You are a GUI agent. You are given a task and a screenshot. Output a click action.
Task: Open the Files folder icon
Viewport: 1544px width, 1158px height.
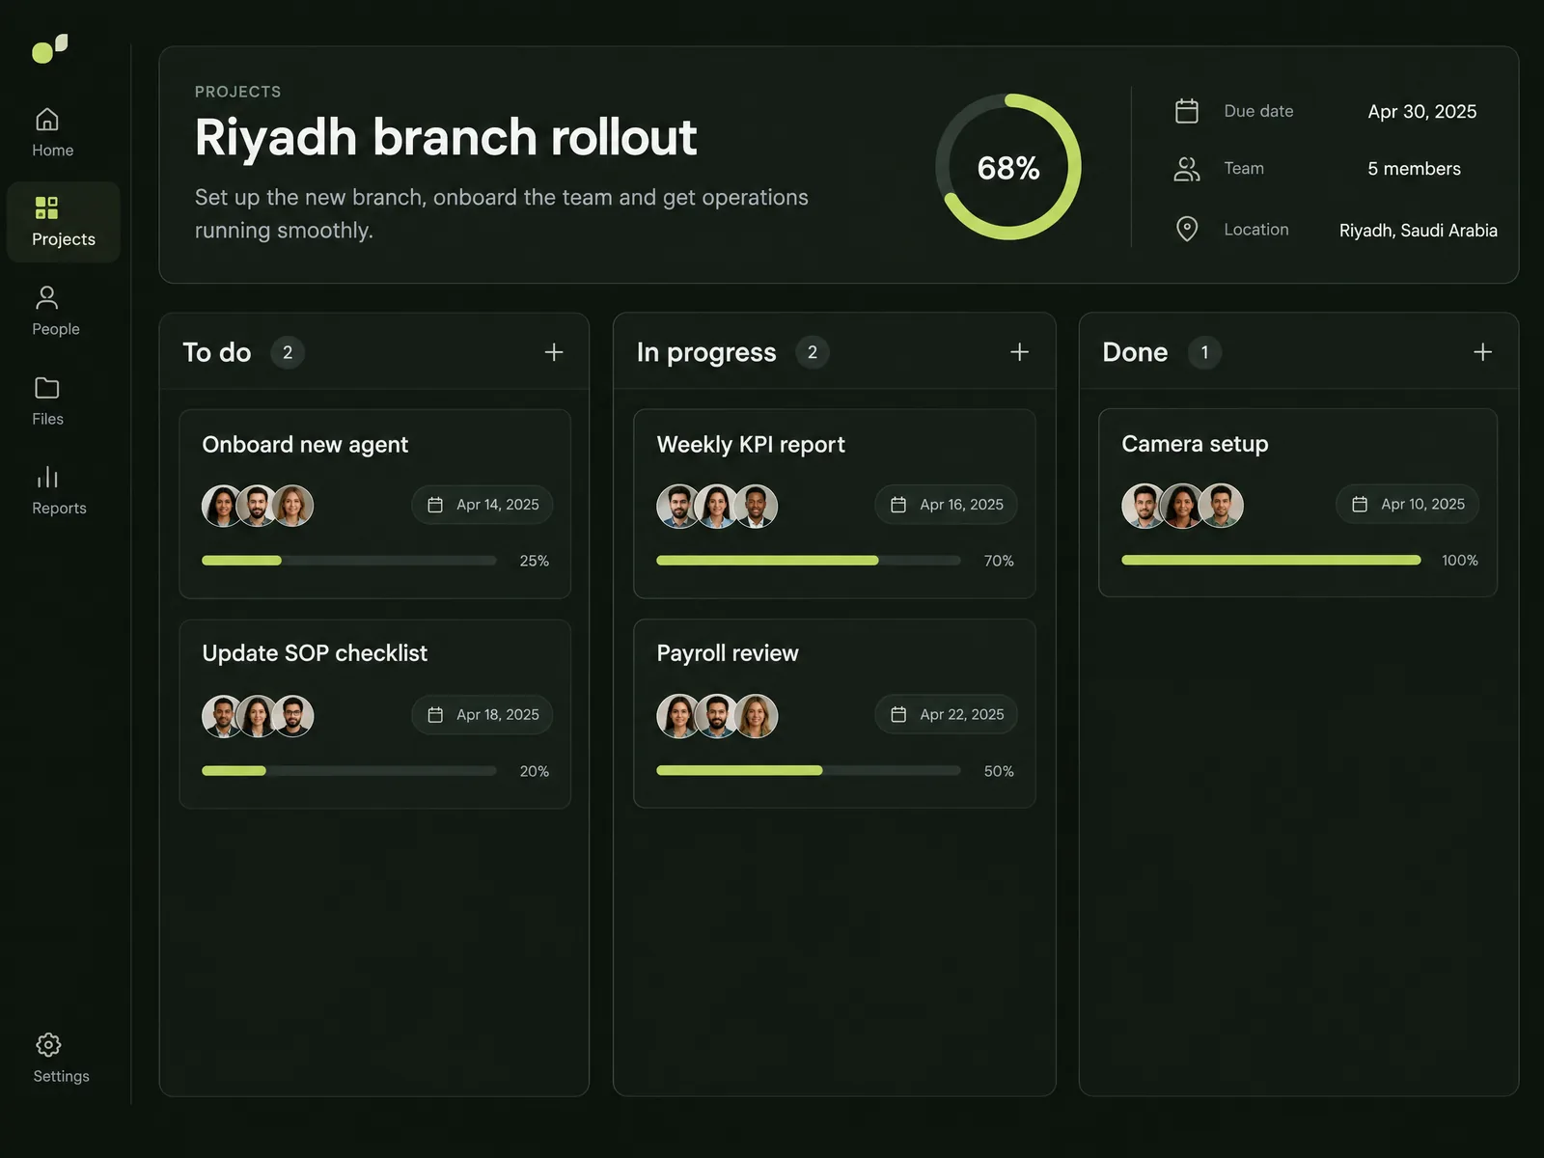47,388
